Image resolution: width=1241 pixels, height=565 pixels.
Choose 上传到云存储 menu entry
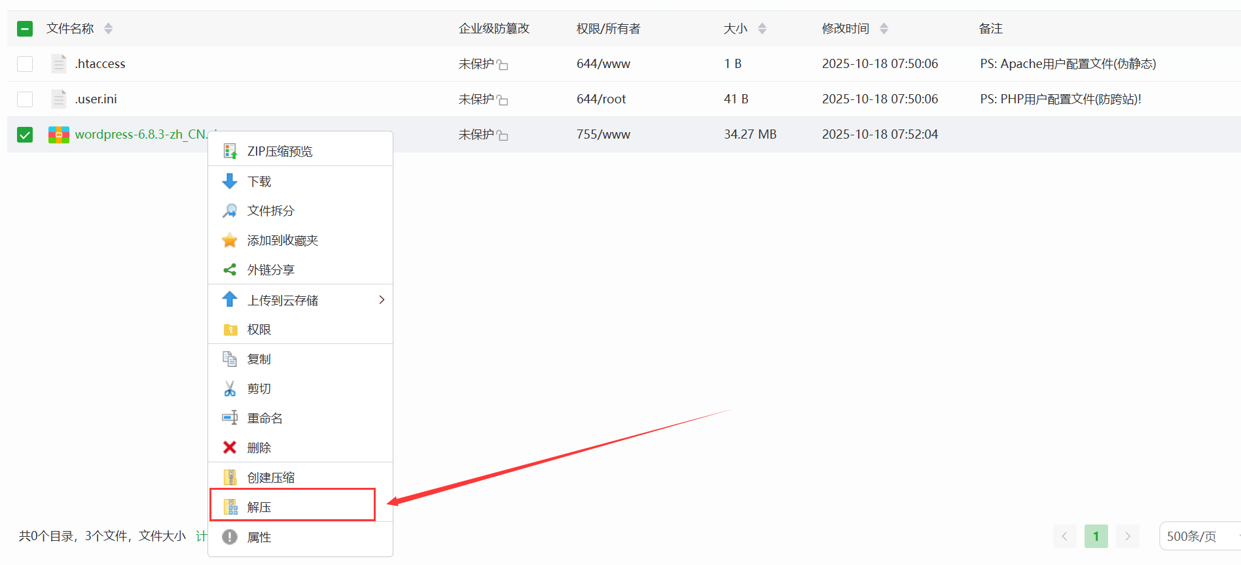300,300
